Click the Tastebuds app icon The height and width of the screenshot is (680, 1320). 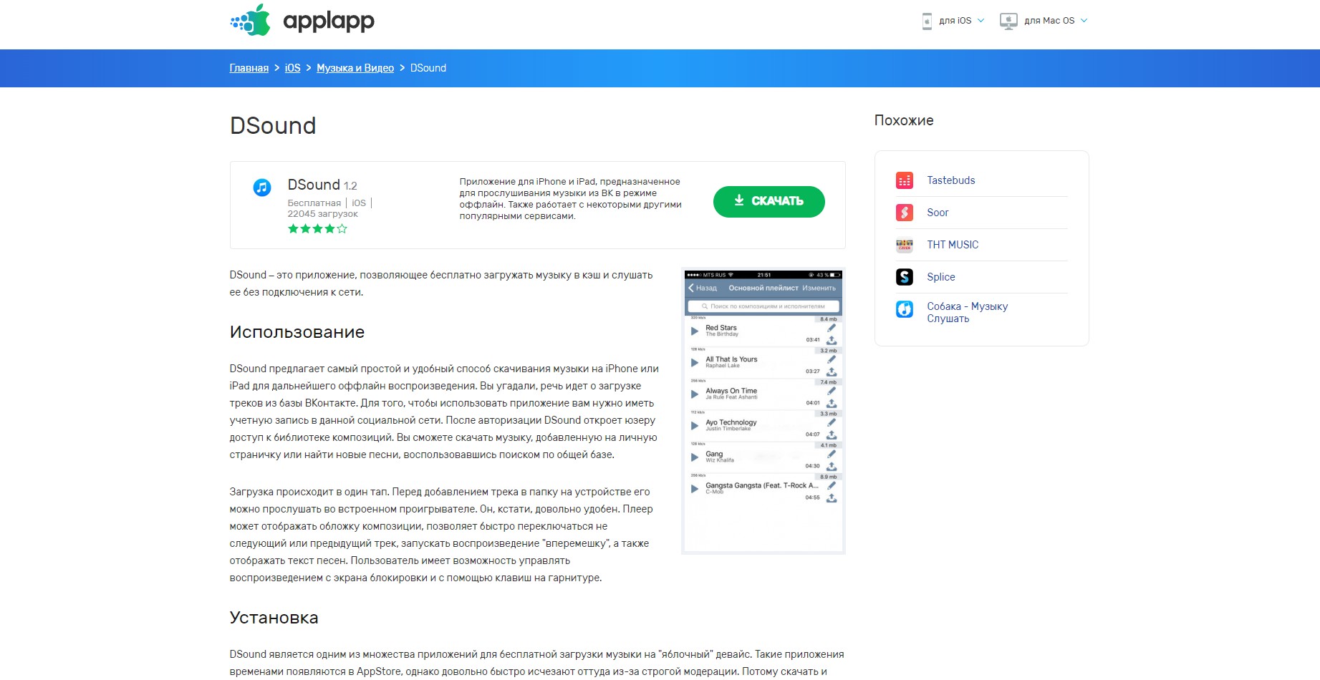point(905,180)
